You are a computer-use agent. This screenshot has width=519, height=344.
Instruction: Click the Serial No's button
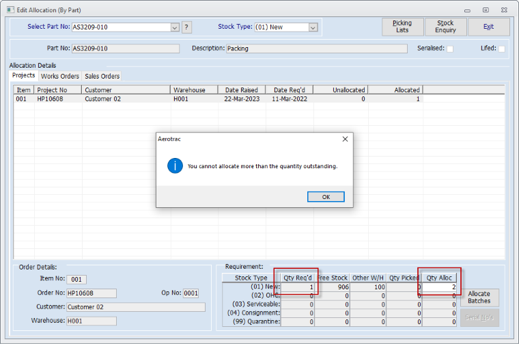click(x=479, y=317)
